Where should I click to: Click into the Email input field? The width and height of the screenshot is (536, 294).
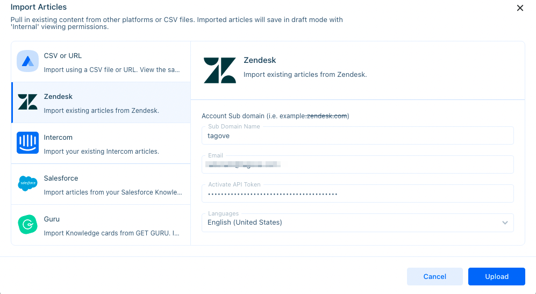tap(358, 165)
